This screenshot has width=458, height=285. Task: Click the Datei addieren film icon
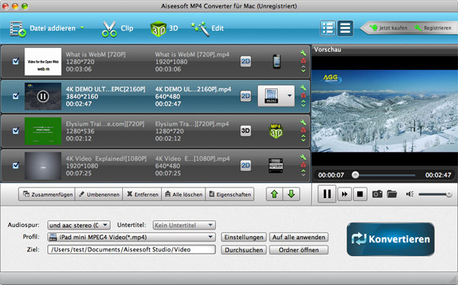[18, 29]
